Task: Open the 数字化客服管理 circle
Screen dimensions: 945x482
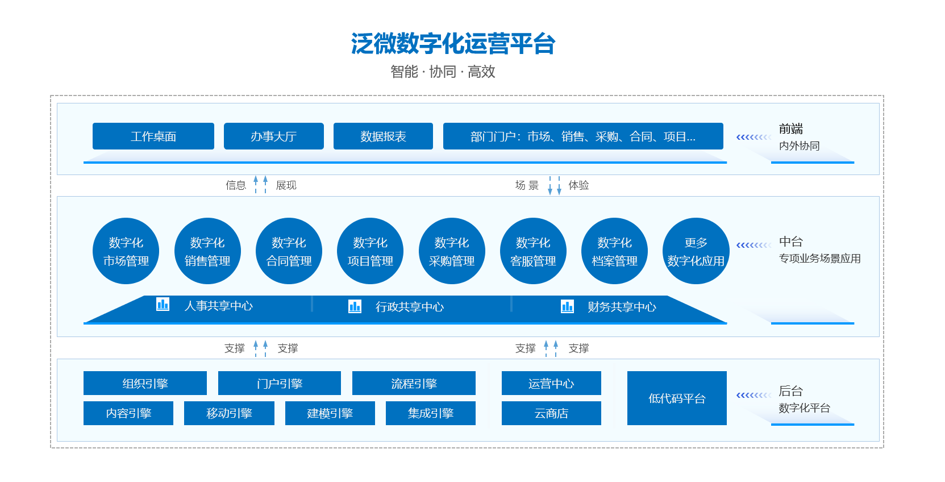Action: [533, 251]
